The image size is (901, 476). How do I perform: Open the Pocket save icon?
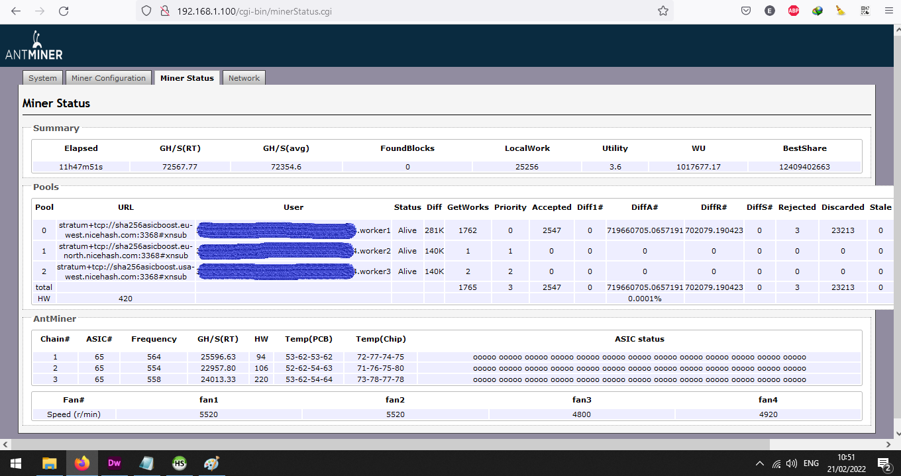tap(745, 11)
